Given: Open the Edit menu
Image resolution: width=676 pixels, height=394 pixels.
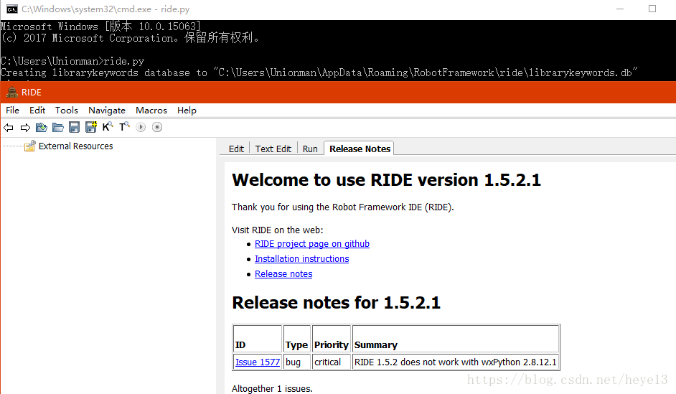Looking at the screenshot, I should point(37,111).
